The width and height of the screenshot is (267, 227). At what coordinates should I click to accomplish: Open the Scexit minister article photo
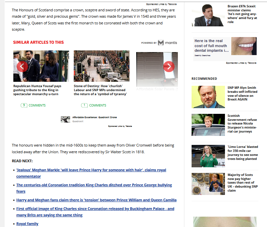208,15
